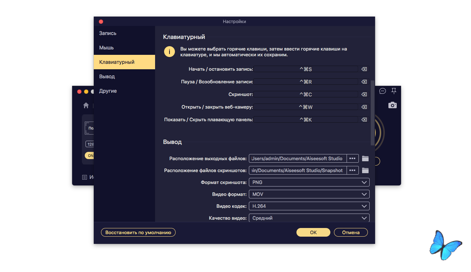
Task: Click the Start/Stop recording hotkey field
Action: (306, 69)
